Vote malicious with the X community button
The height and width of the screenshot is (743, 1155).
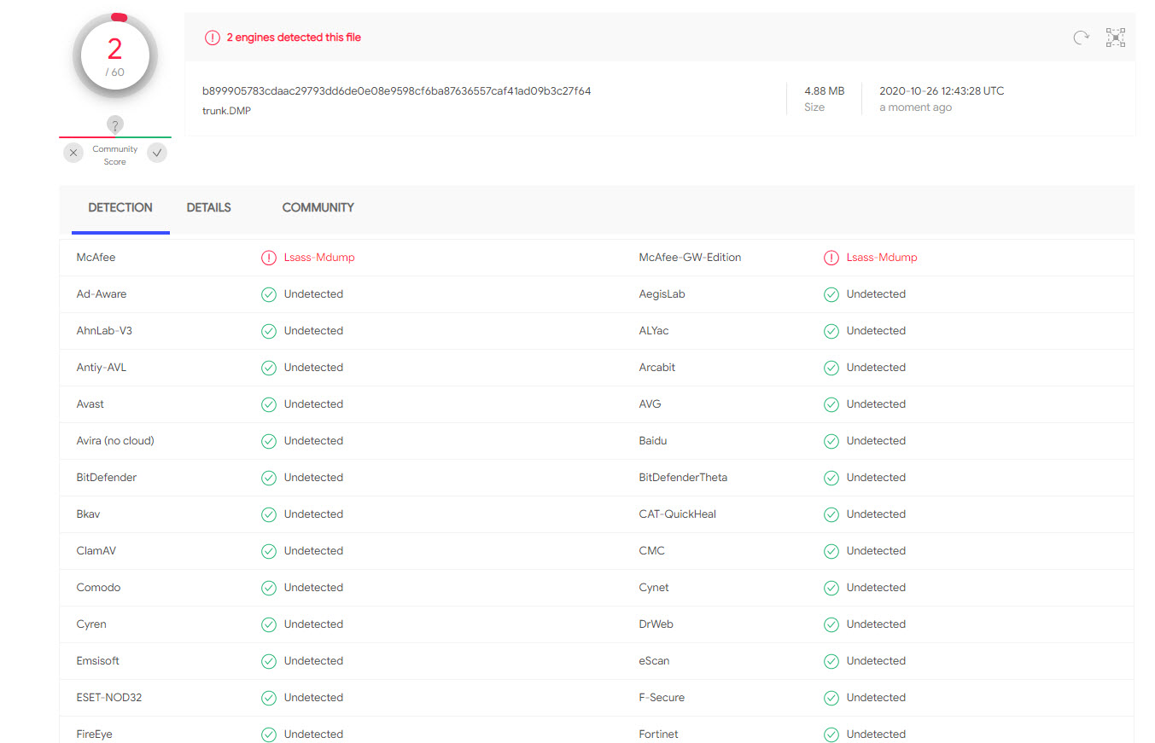click(73, 153)
